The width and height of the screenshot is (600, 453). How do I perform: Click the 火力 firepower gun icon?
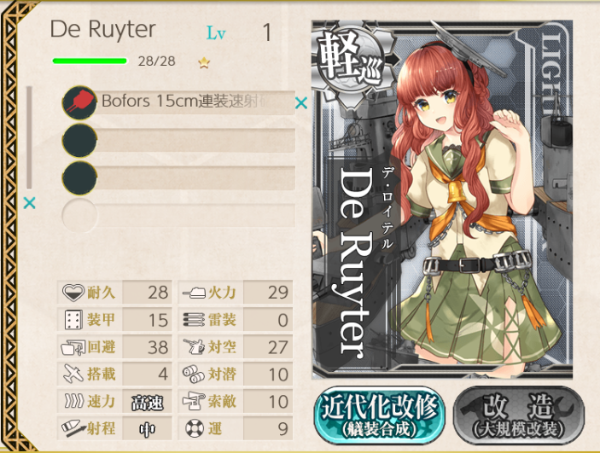point(195,293)
